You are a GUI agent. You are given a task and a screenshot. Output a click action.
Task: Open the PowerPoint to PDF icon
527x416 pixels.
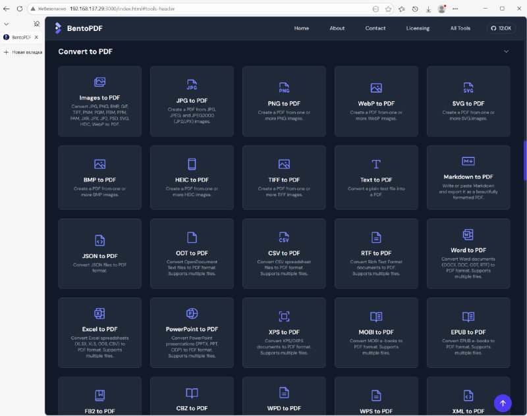[192, 313]
